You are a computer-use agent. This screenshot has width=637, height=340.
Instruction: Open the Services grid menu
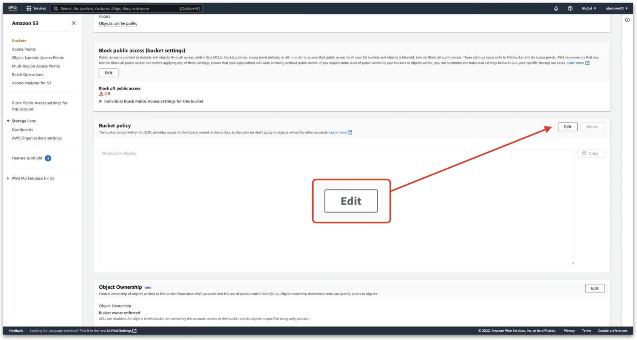pos(36,8)
